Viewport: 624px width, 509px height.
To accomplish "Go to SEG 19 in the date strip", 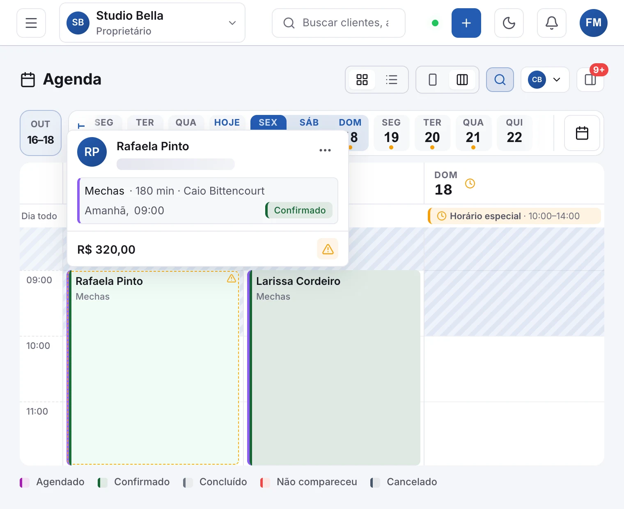I will pyautogui.click(x=391, y=133).
